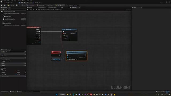Collapse the CameraBoom tree row
The width and height of the screenshot is (171, 96).
pyautogui.click(x=3, y=15)
